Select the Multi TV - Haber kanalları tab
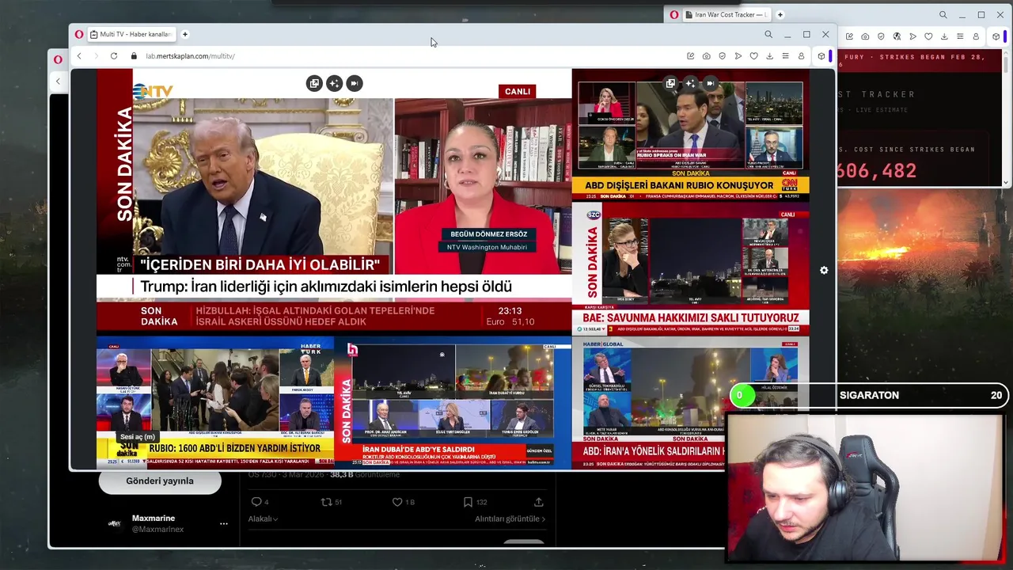The width and height of the screenshot is (1013, 570). pos(131,34)
